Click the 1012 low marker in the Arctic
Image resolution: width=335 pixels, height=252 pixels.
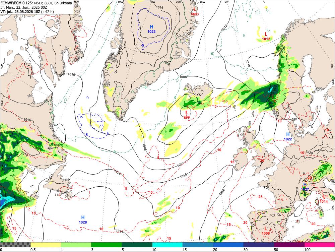pyautogui.click(x=266, y=36)
